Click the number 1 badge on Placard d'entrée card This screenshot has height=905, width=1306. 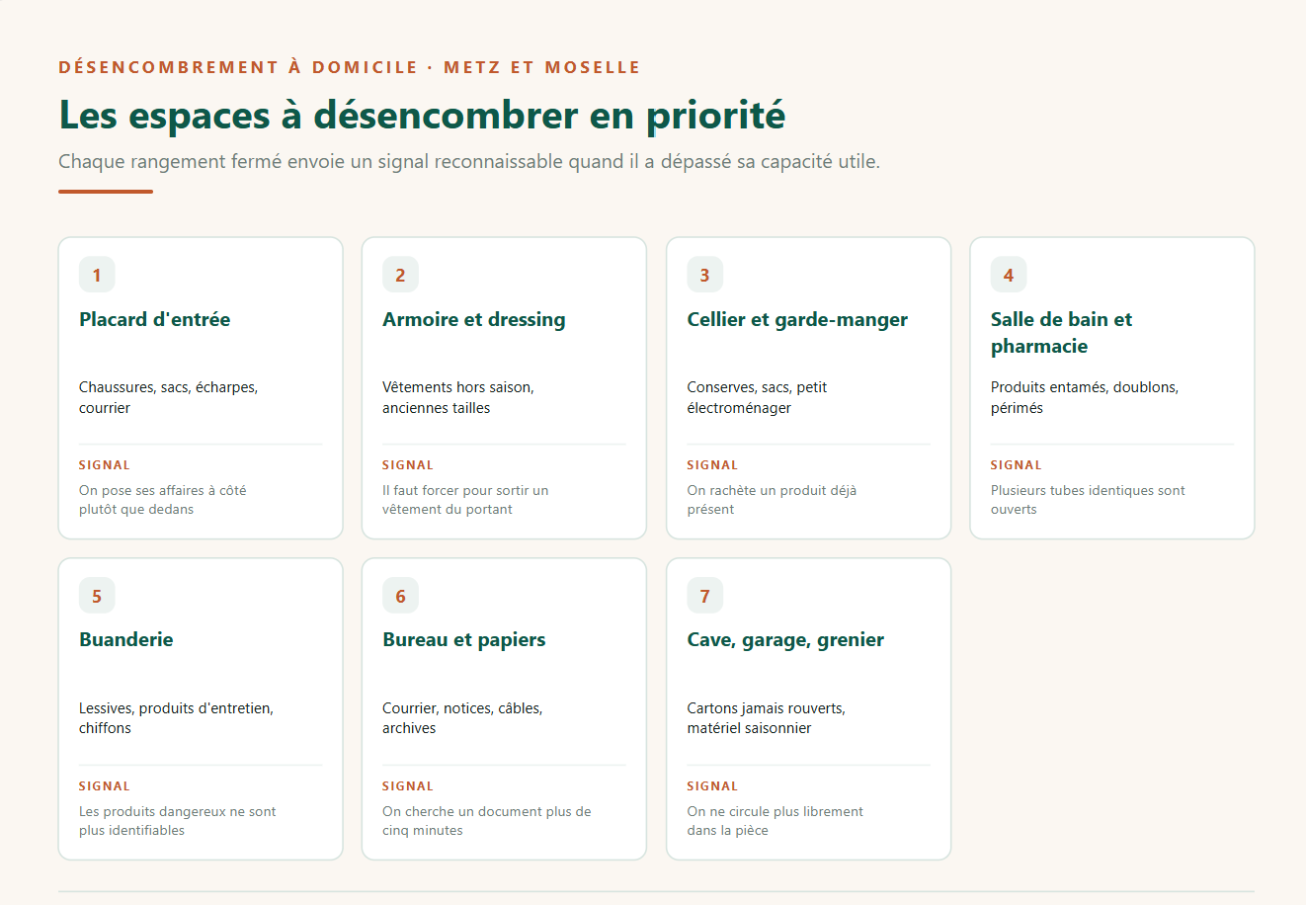pos(97,275)
